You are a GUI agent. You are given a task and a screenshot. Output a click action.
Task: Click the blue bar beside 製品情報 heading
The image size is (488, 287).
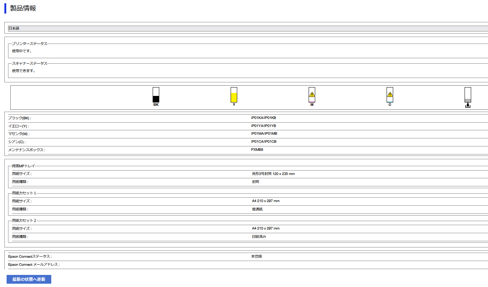(x=5, y=8)
